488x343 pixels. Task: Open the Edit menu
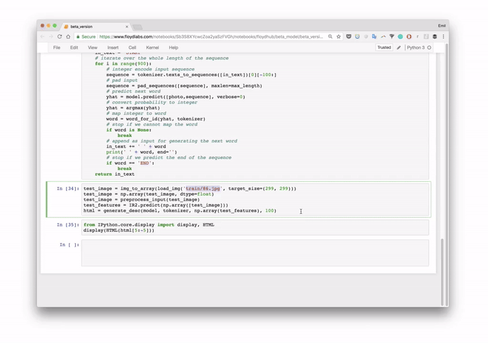[x=74, y=48]
